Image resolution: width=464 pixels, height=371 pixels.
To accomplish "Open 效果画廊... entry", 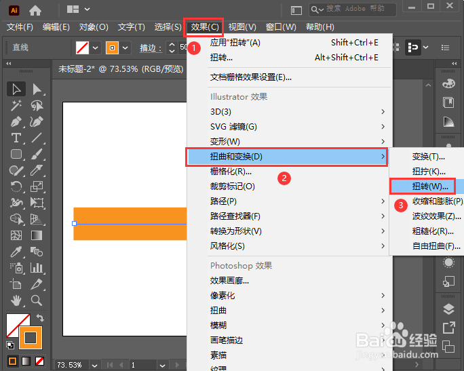I will pos(290,281).
